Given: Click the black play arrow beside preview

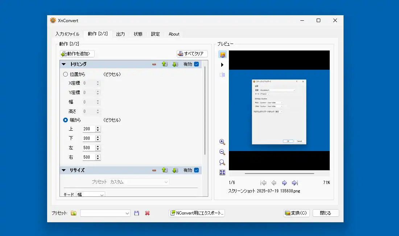Looking at the screenshot, I should pos(222,65).
